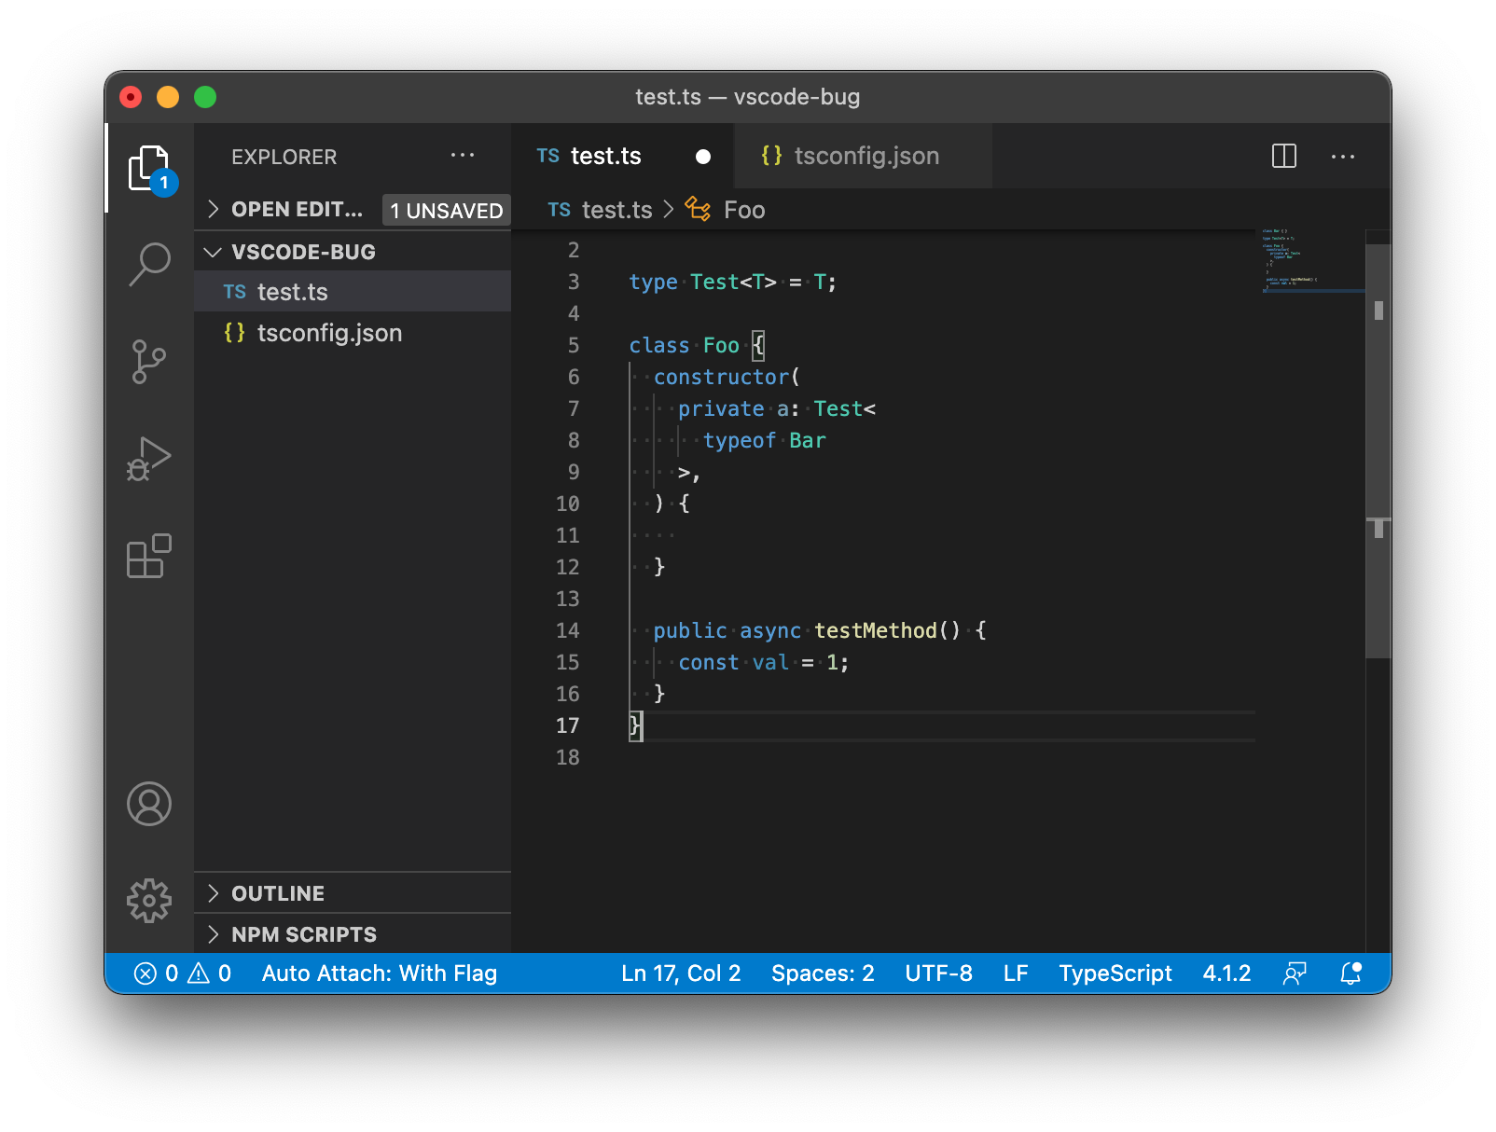This screenshot has height=1132, width=1496.
Task: Expand the NPM Scripts section
Action: tap(353, 934)
